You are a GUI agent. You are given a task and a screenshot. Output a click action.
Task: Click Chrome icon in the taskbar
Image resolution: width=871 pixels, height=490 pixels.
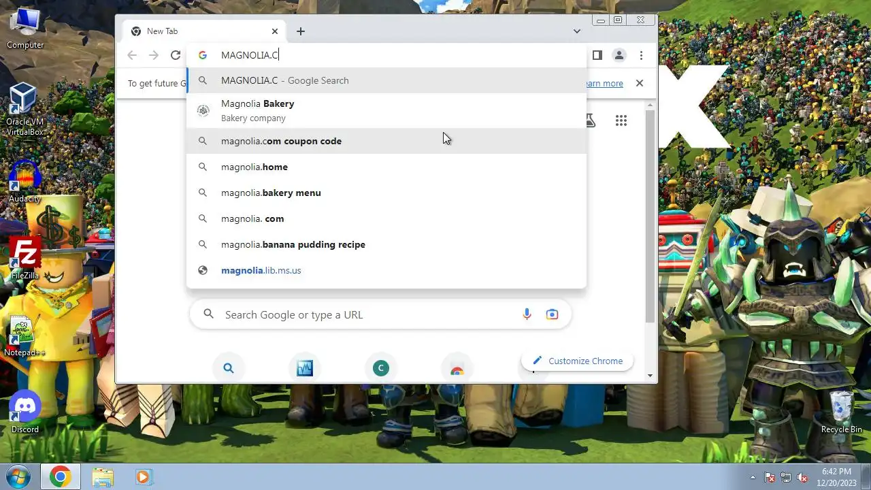[x=60, y=477]
